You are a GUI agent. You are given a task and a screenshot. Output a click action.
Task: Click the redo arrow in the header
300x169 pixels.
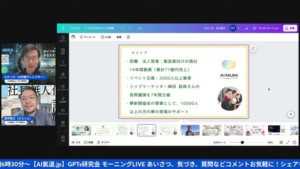pos(130,28)
